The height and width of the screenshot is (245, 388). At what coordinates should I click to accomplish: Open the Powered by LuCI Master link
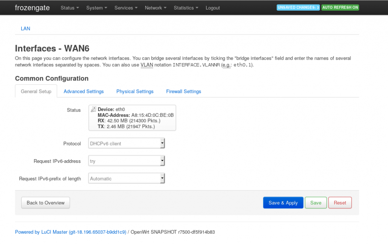70,232
